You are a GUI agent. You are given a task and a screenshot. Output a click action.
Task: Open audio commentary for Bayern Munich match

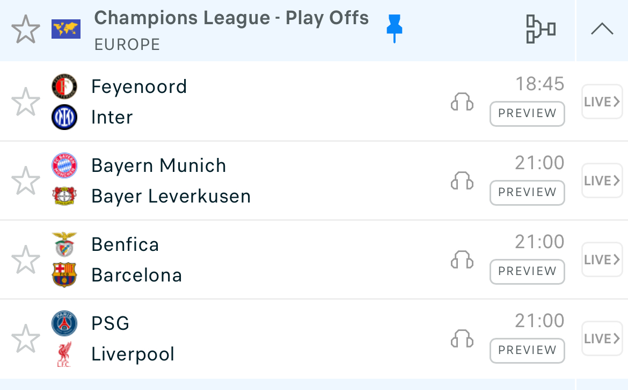(x=462, y=180)
